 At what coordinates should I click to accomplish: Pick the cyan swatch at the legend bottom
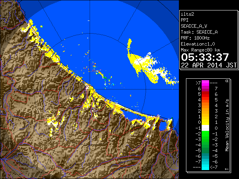[205, 167]
